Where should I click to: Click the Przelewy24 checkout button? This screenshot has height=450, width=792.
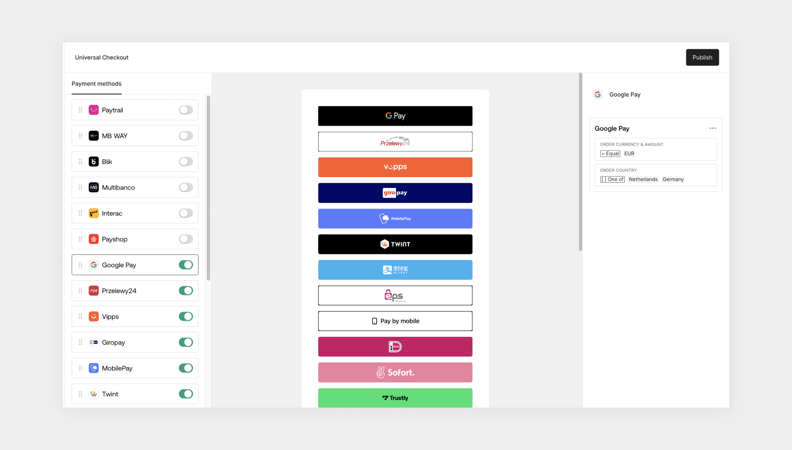tap(395, 142)
